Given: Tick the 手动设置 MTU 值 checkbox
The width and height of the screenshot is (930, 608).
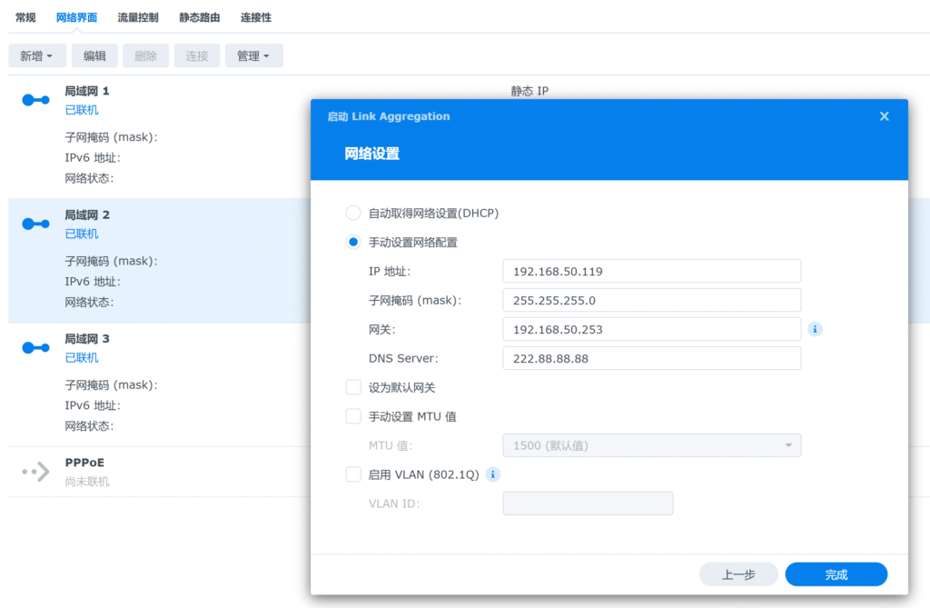Looking at the screenshot, I should click(x=353, y=417).
